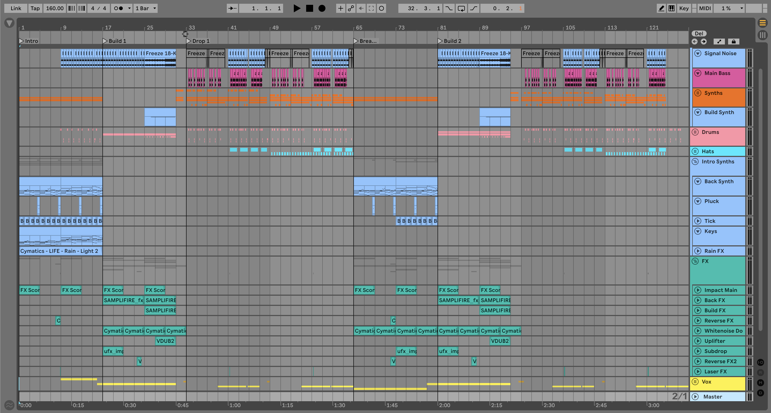Image resolution: width=771 pixels, height=413 pixels.
Task: Jump to next locator arrow
Action: click(x=704, y=42)
